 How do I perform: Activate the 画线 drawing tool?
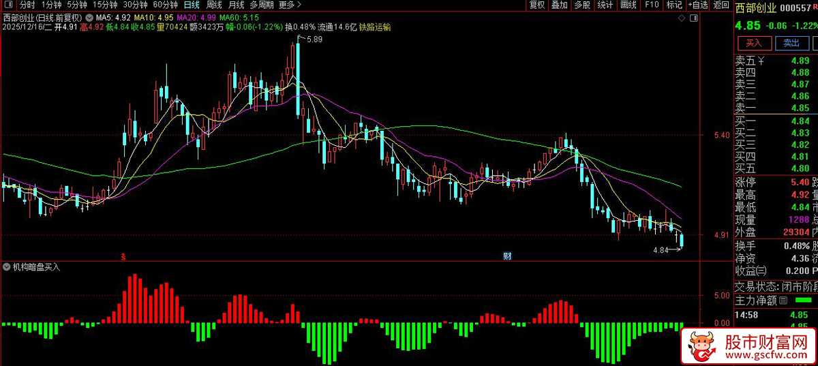[x=628, y=5]
